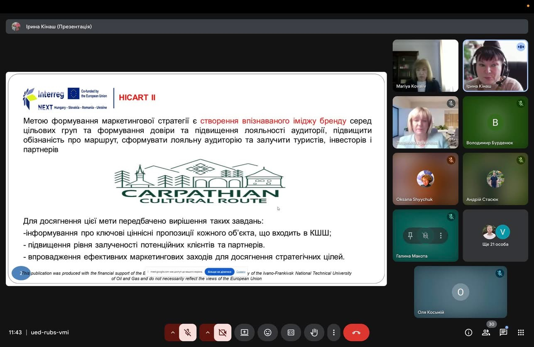Raise your hand
The width and height of the screenshot is (534, 347).
coord(314,332)
